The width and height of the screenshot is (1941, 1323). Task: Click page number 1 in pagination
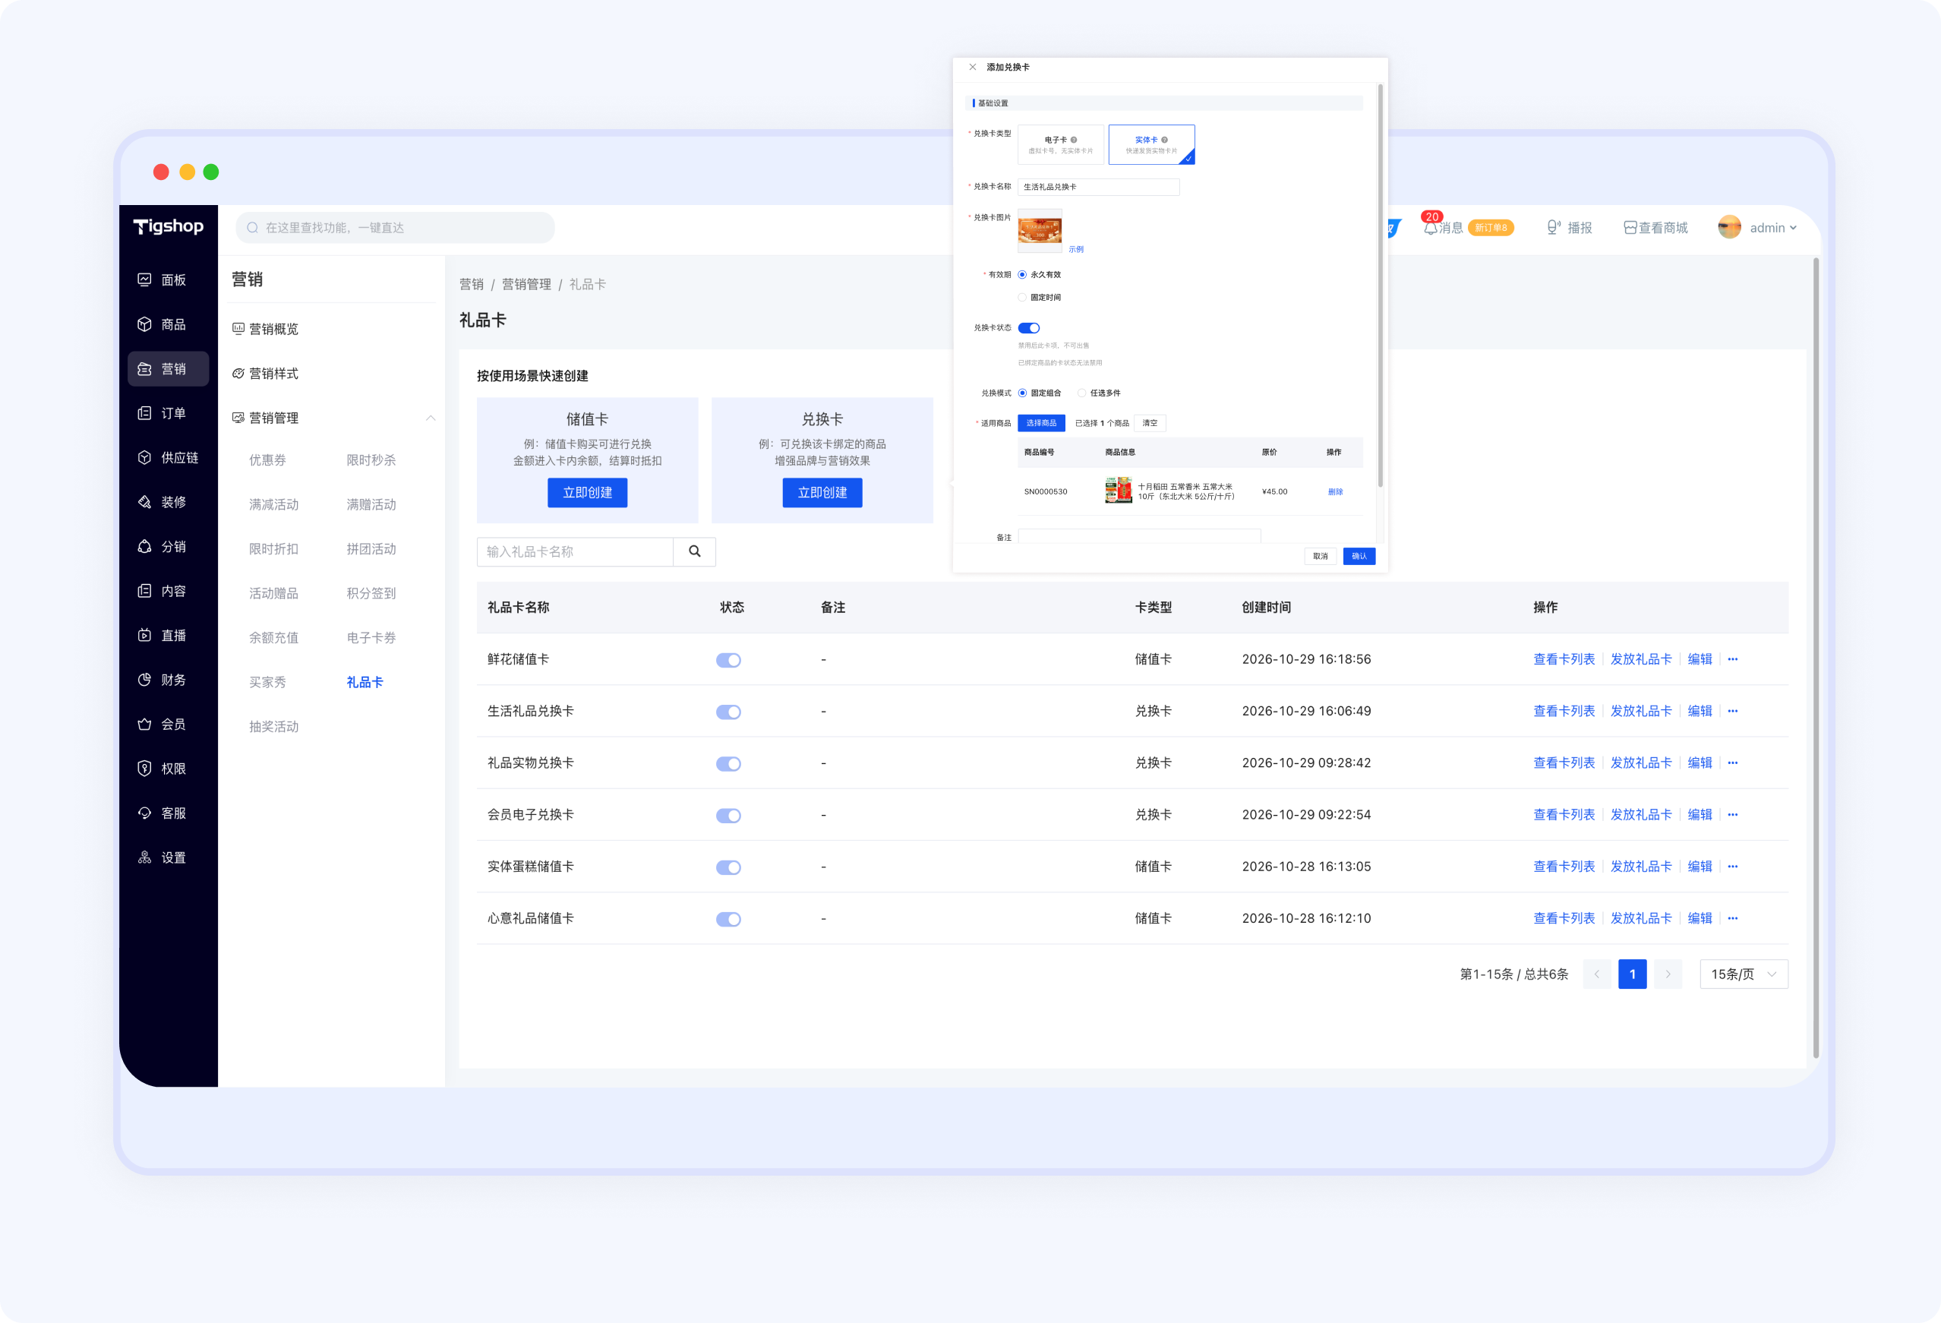pos(1632,974)
